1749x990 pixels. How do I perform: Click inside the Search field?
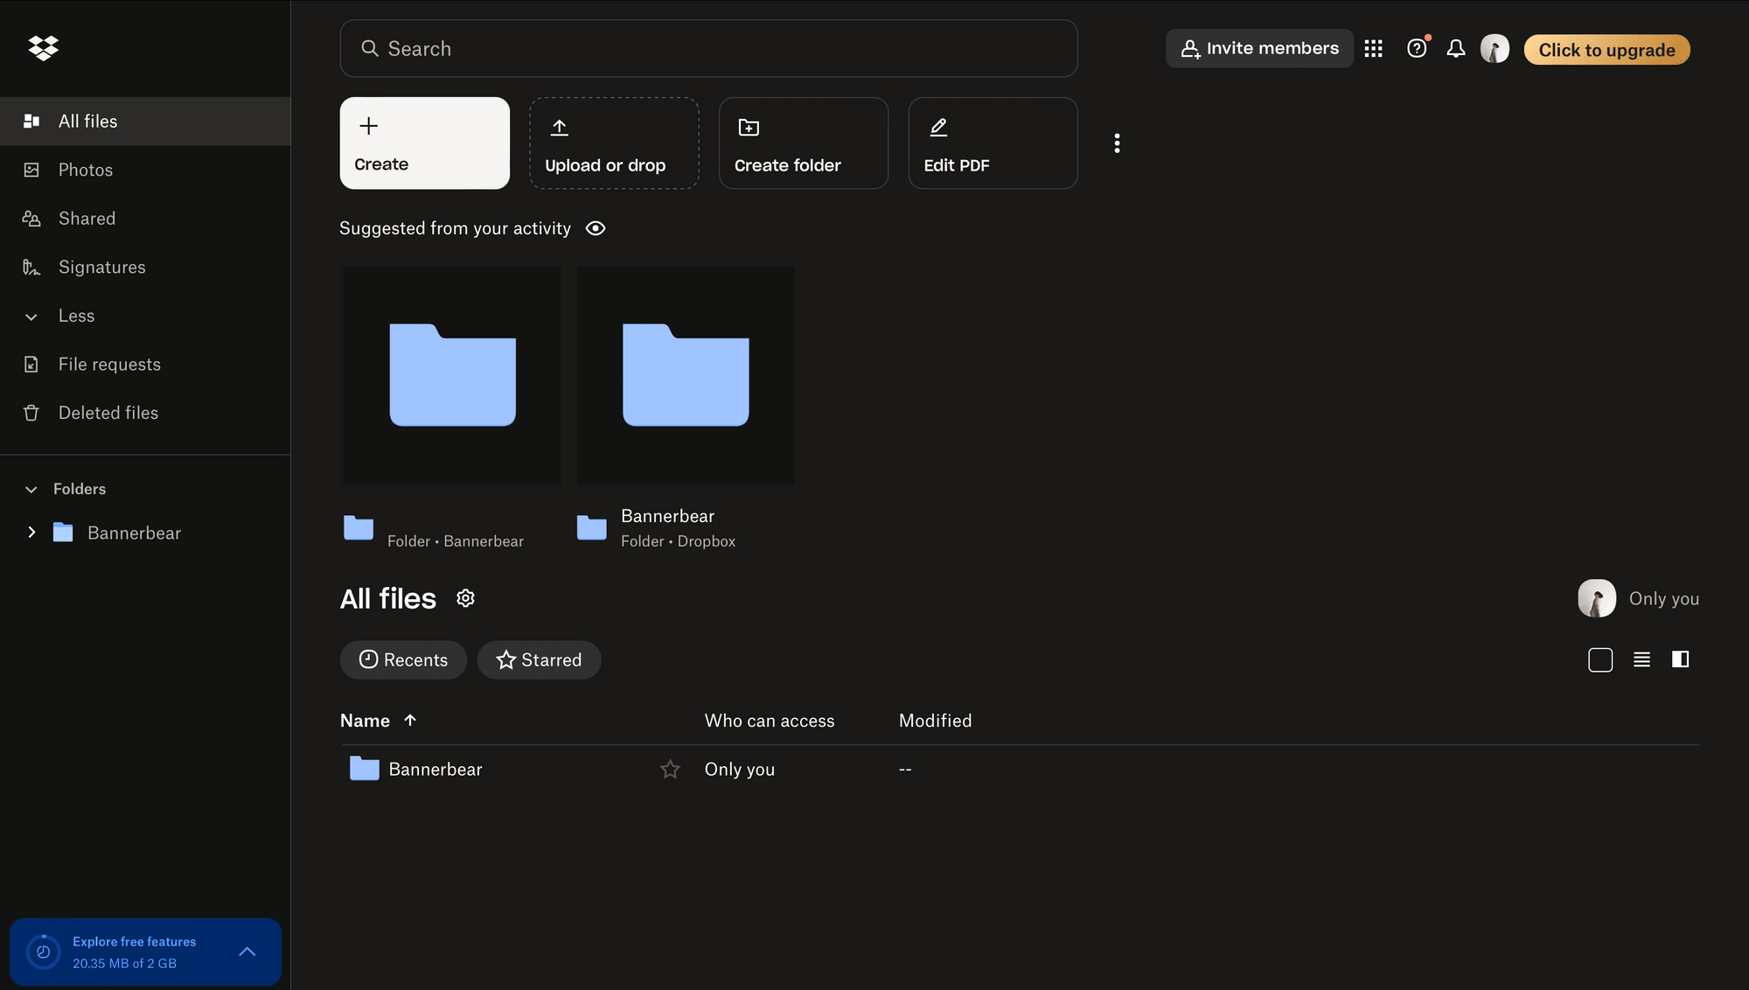tap(708, 48)
